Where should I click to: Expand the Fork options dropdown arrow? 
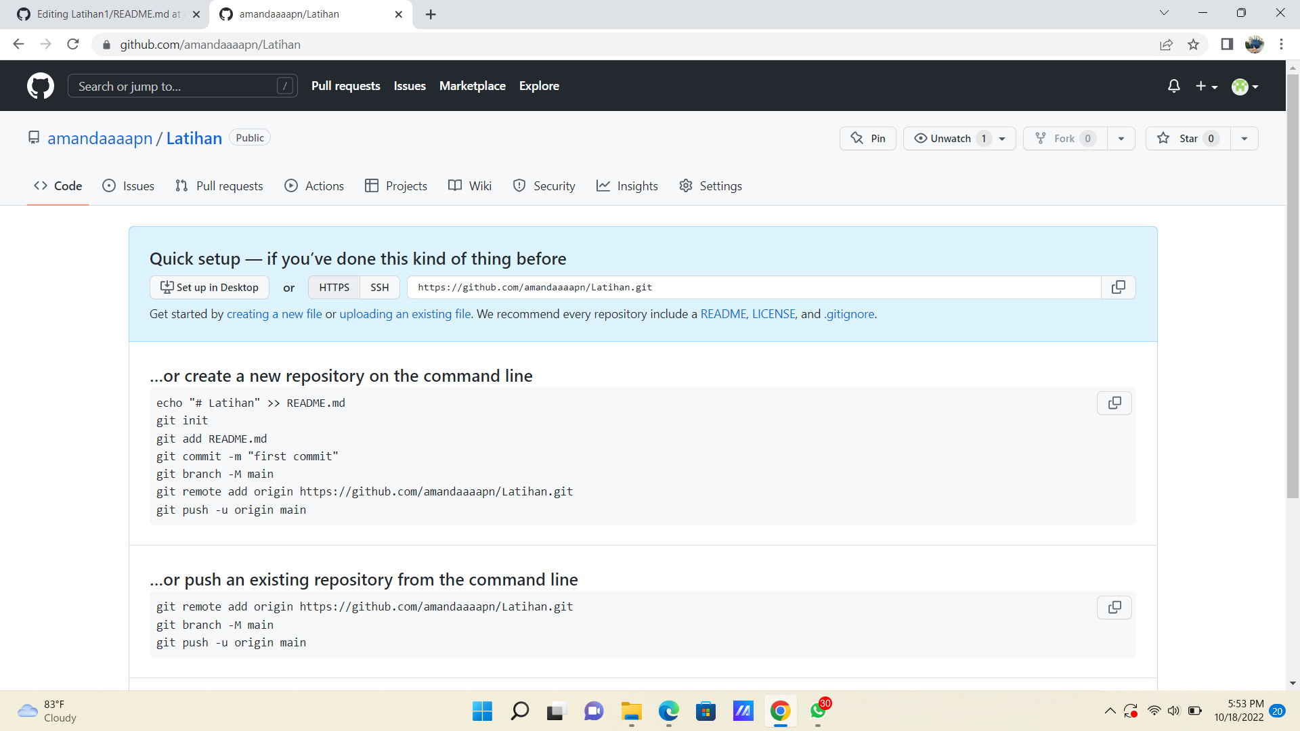coord(1121,138)
